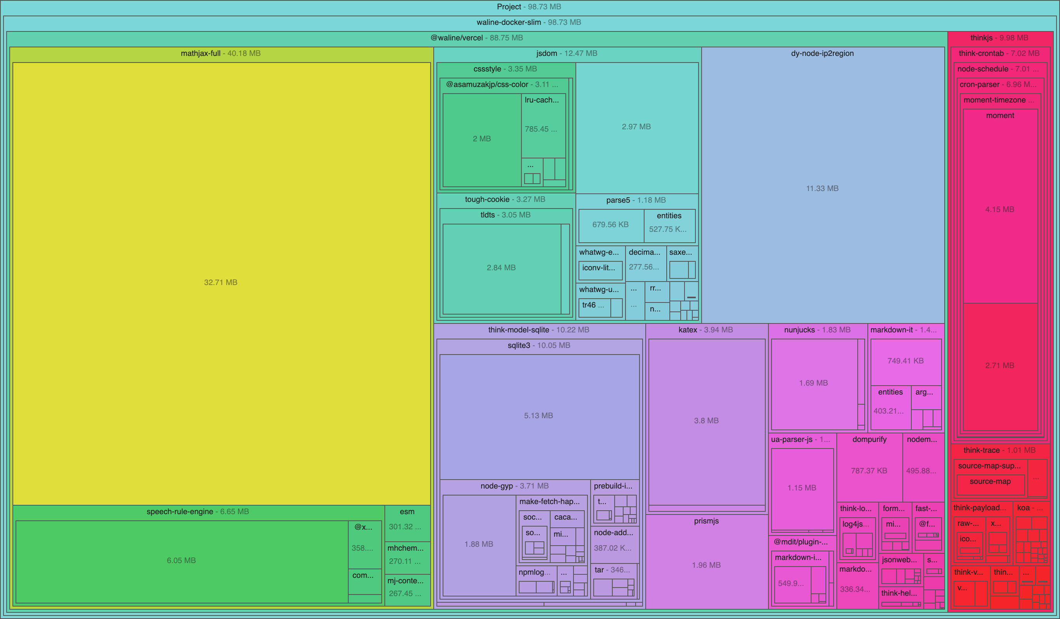Click the sqlite3 5.13 MB block
This screenshot has width=1060, height=619.
coord(539,416)
